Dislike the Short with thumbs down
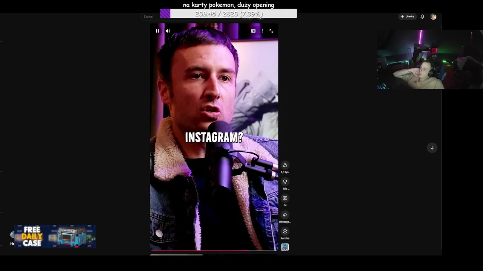Screen dimensions: 483x271 coord(285,181)
